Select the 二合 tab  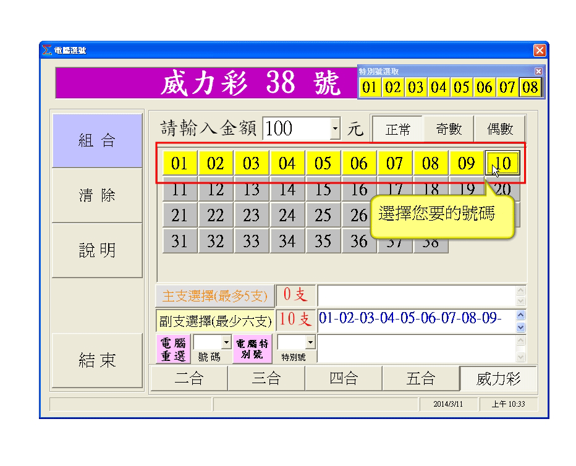[x=189, y=379]
